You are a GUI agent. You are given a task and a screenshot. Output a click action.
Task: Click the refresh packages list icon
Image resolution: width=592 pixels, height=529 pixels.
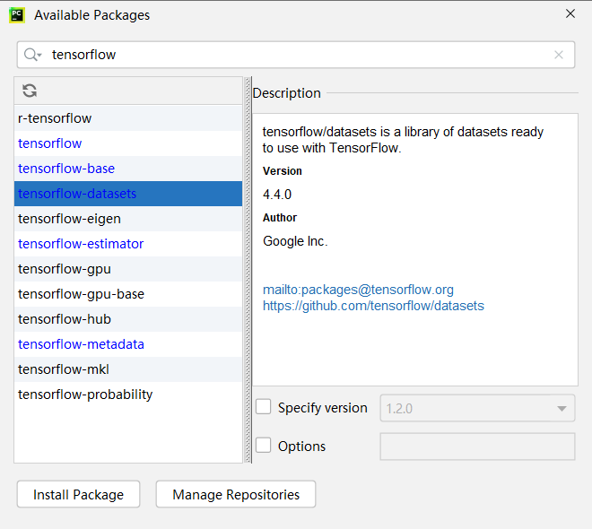tap(30, 91)
